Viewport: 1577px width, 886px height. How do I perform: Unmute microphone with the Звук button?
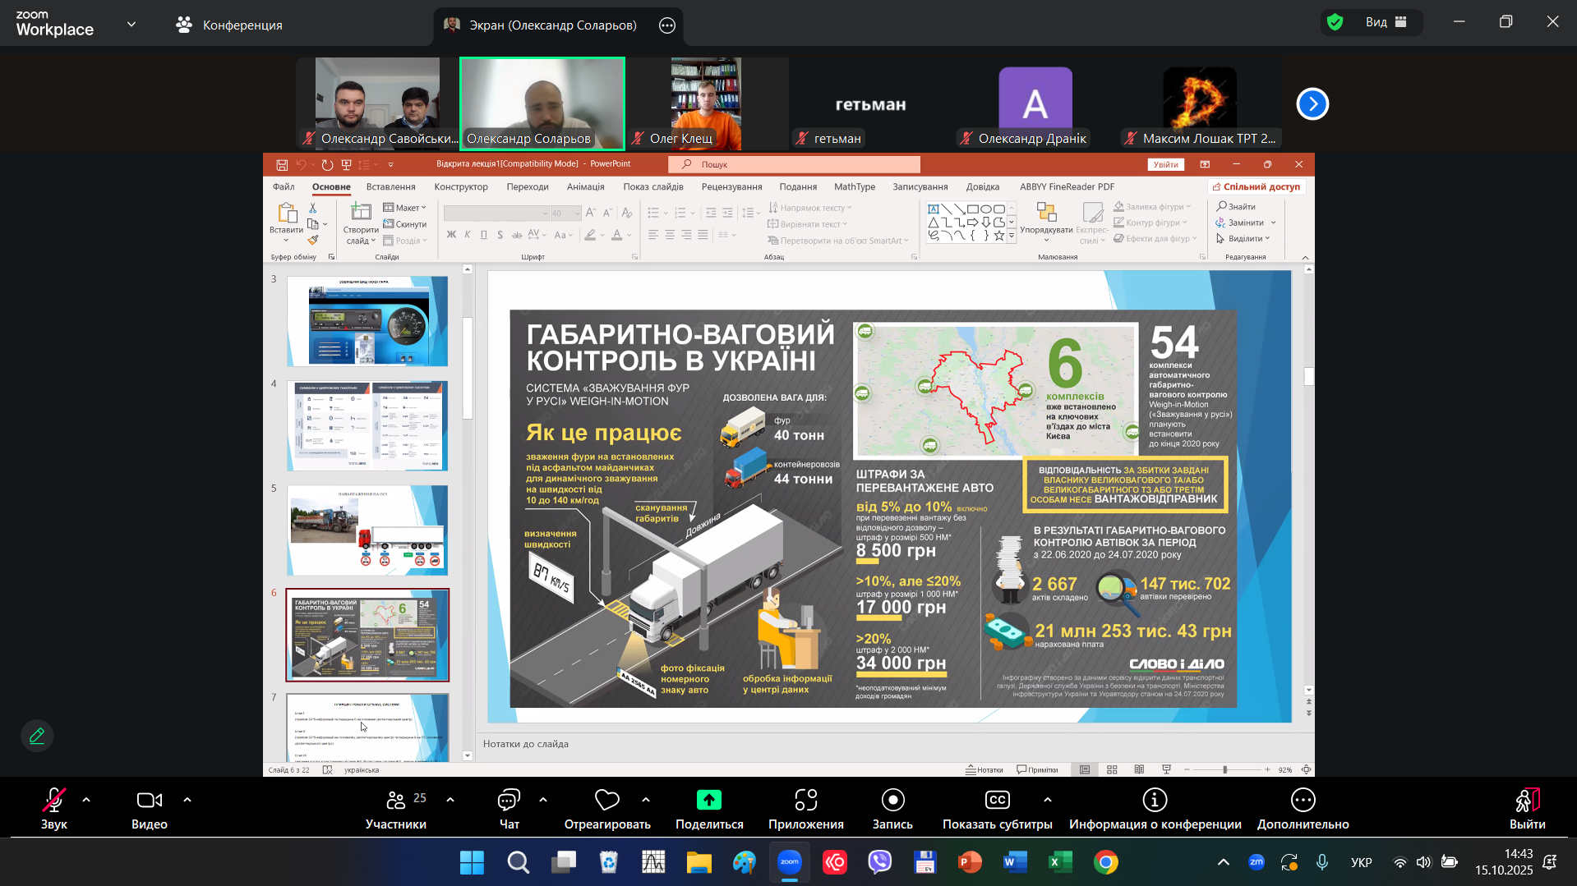[54, 809]
